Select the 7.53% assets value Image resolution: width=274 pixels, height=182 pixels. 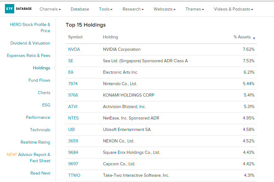coord(249,61)
